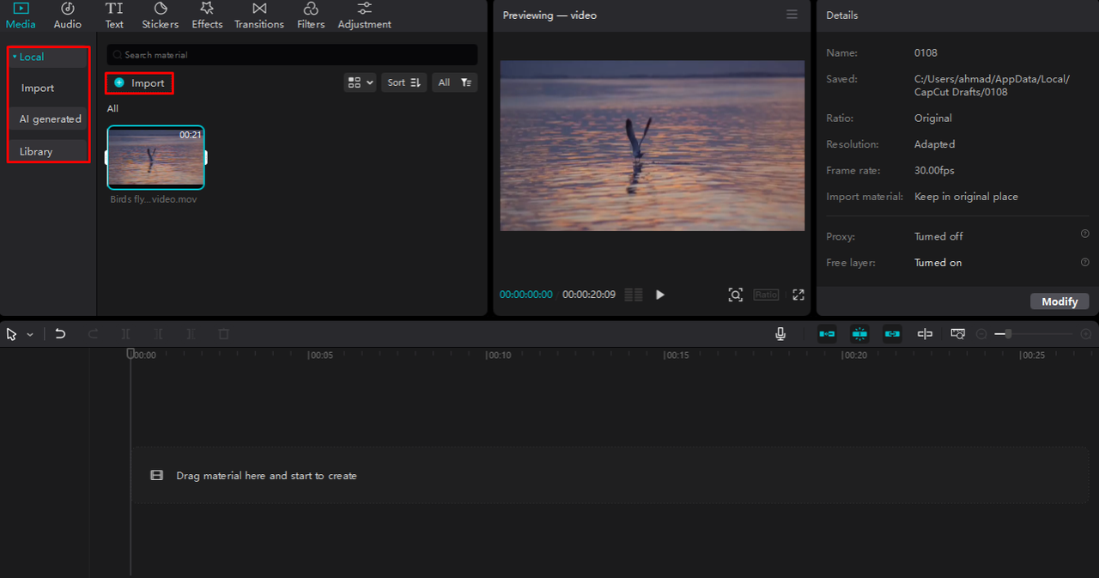Click the Keep in original place value
1099x578 pixels.
(x=966, y=197)
